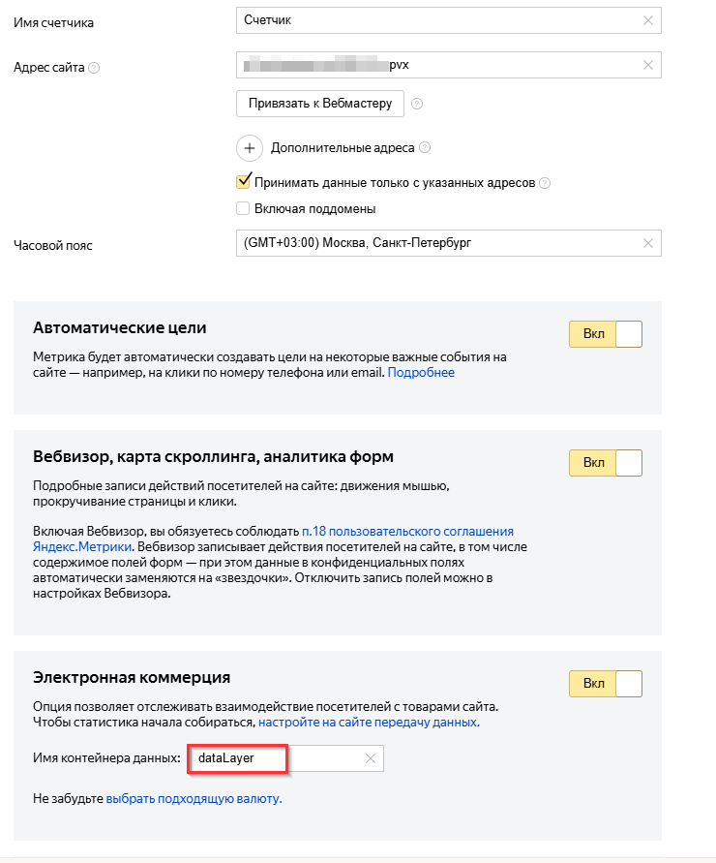Uncheck "Принимать данные только с указанных адресов"
Viewport: 716px width, 863px height.
[243, 181]
